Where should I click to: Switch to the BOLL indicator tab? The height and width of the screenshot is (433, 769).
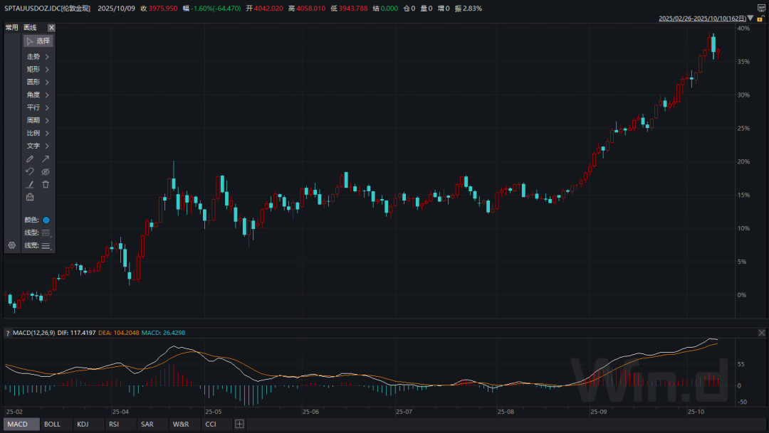coord(52,424)
